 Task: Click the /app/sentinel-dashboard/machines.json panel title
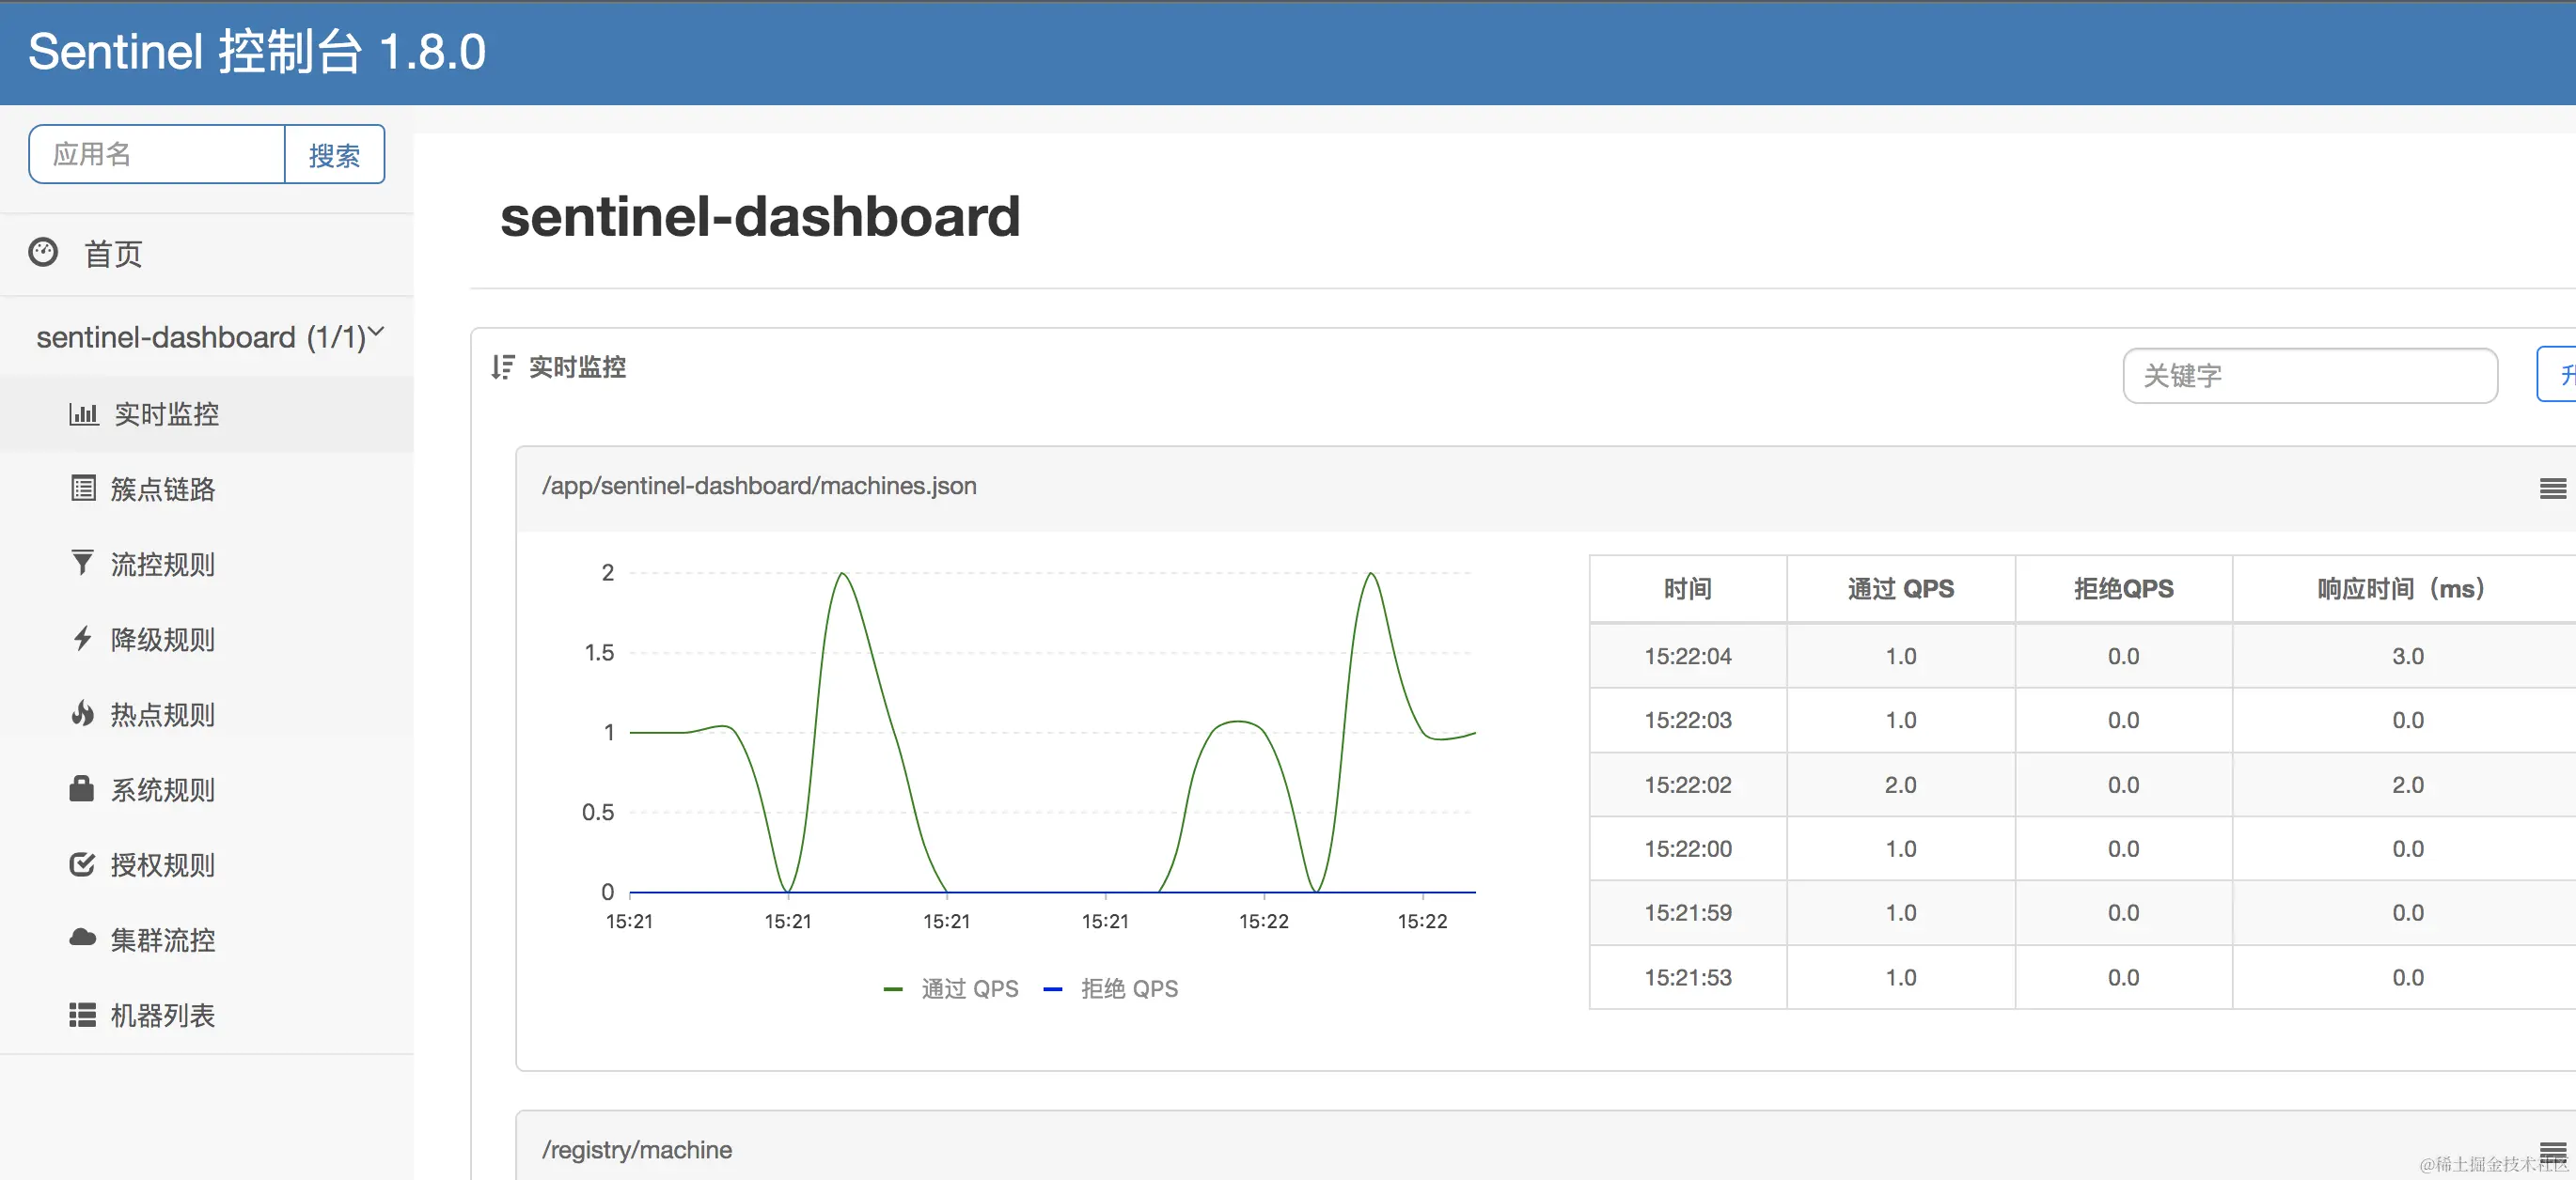tap(759, 486)
